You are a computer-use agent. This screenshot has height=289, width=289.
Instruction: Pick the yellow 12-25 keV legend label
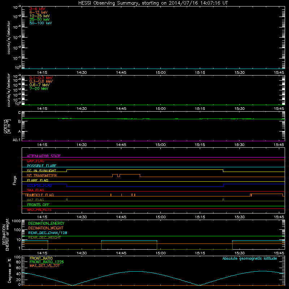(40, 16)
